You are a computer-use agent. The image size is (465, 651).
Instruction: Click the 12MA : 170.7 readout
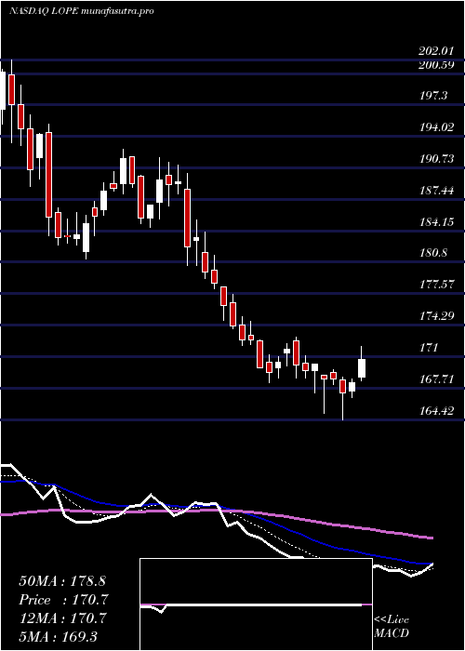pos(62,618)
